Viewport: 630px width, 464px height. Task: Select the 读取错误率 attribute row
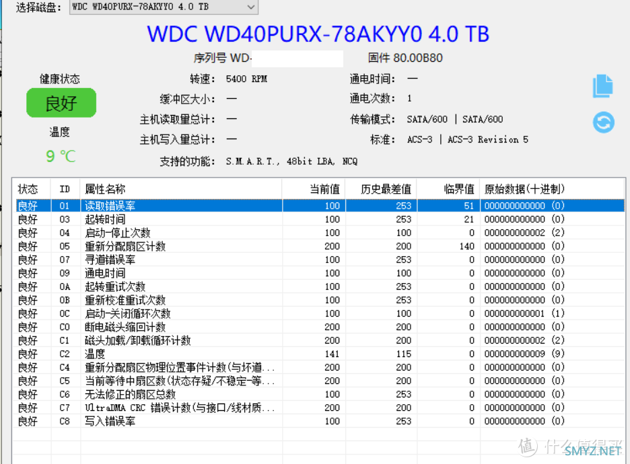click(x=320, y=206)
